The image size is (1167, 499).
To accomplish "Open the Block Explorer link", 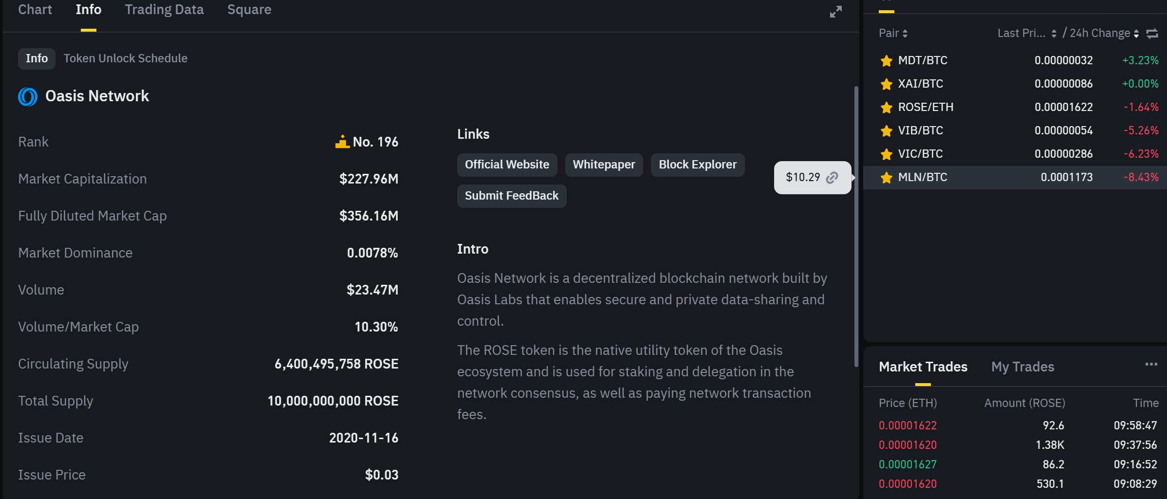I will tap(698, 165).
